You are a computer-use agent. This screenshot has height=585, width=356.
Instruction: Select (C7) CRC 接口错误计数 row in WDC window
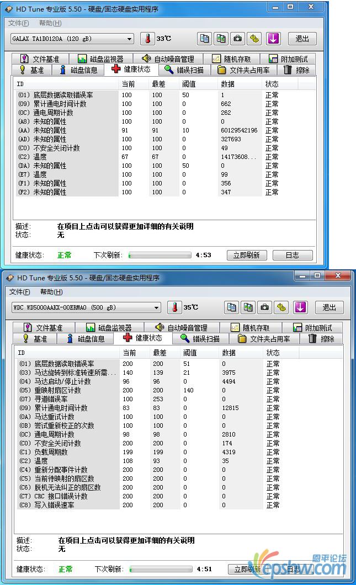[178, 496]
